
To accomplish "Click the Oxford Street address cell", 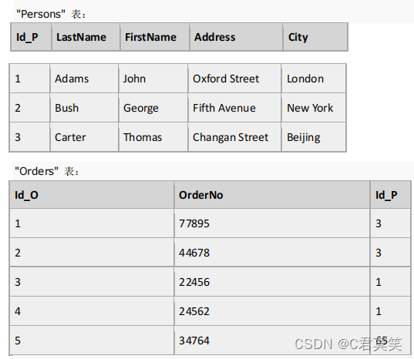I will pos(234,79).
